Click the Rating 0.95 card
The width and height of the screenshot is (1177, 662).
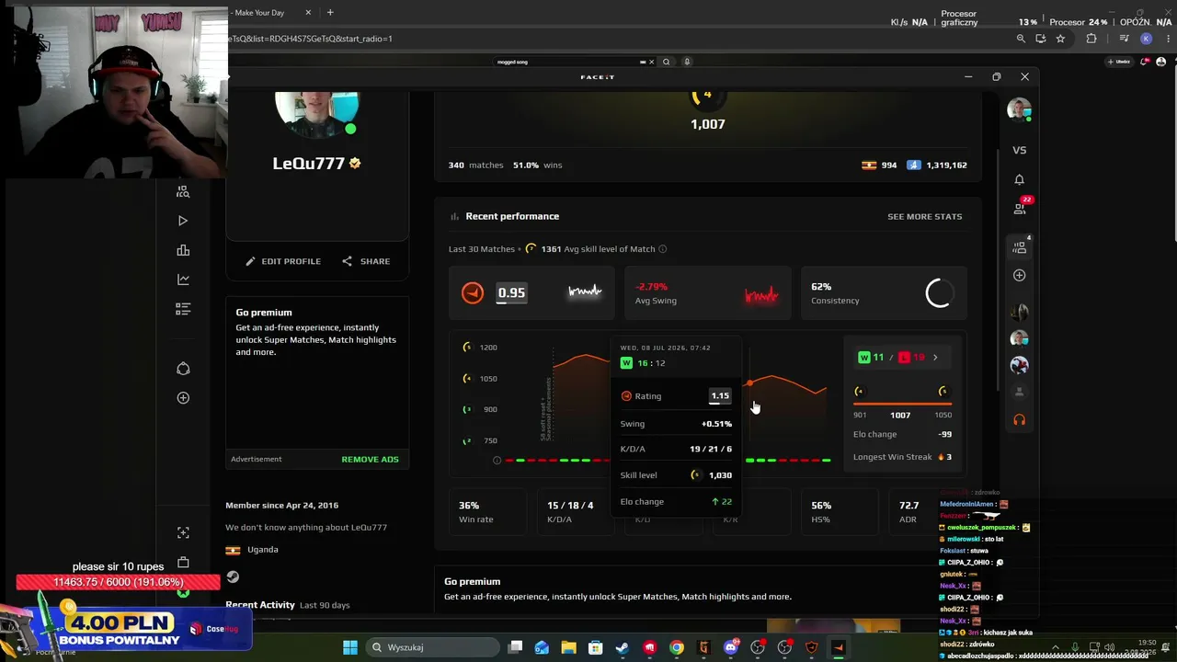pyautogui.click(x=531, y=293)
